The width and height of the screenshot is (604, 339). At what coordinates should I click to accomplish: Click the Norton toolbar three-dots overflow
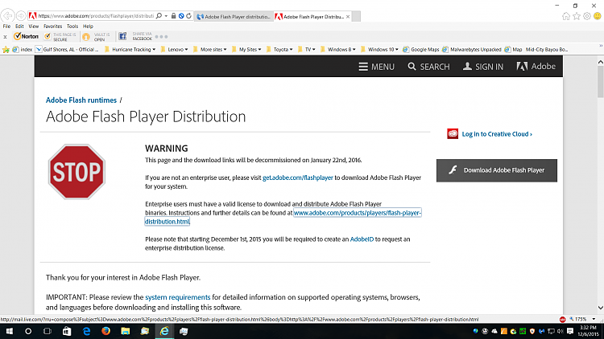161,37
